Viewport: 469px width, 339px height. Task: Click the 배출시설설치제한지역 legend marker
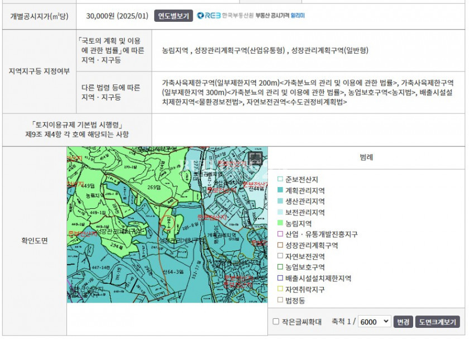click(280, 278)
